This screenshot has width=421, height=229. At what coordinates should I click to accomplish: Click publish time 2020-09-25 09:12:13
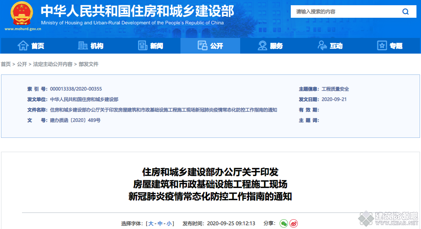pyautogui.click(x=231, y=223)
